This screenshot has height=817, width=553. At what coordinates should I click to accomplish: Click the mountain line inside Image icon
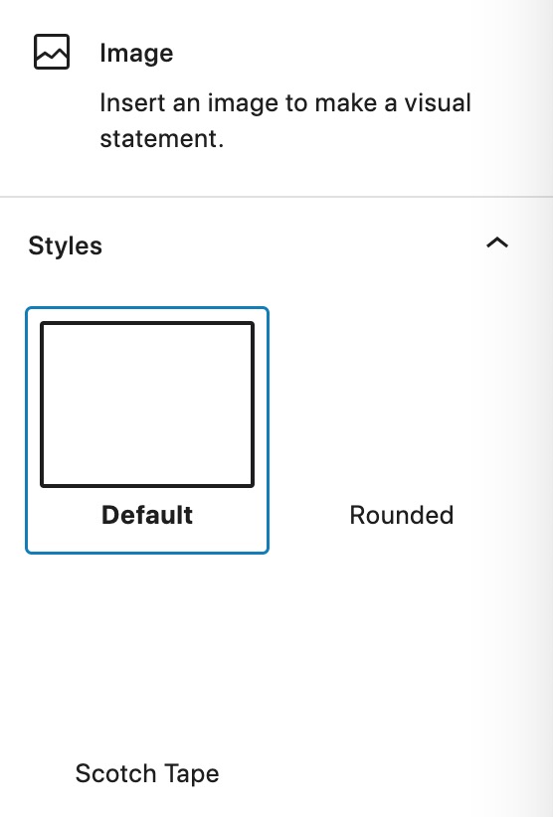[x=52, y=55]
